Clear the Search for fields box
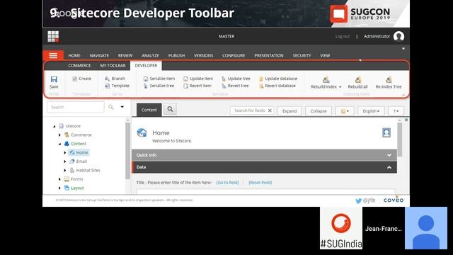This screenshot has width=453, height=255. 270,110
